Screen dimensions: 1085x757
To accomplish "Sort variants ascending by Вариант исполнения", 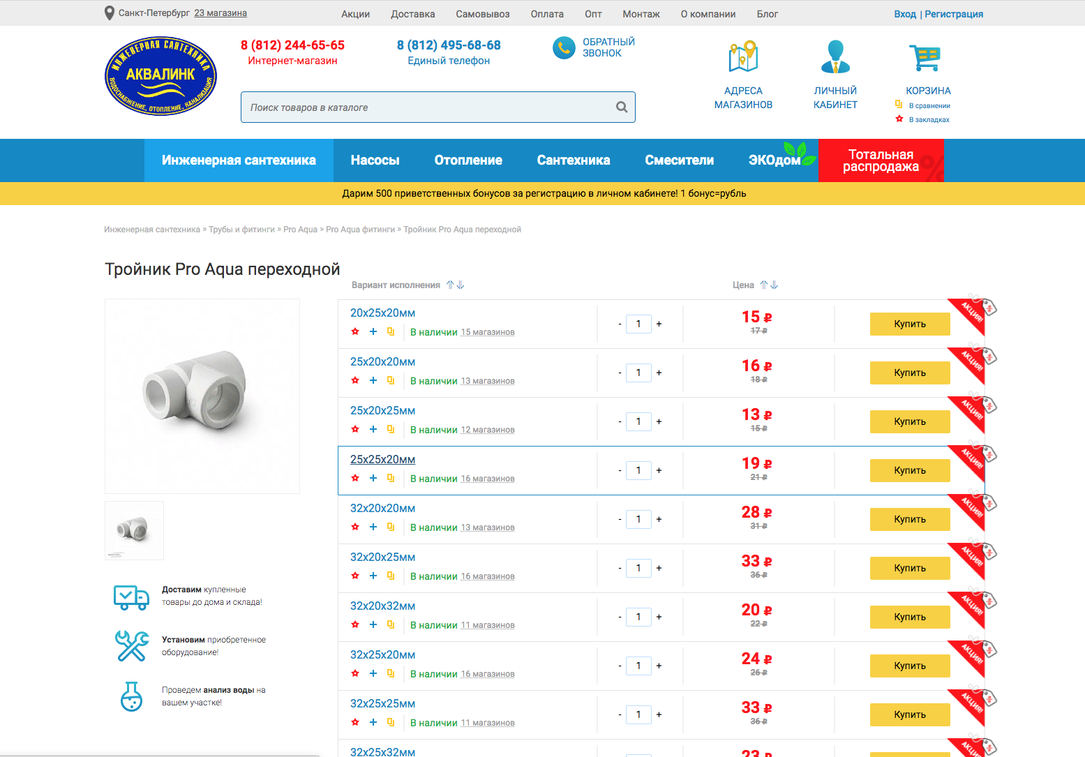I will point(450,285).
